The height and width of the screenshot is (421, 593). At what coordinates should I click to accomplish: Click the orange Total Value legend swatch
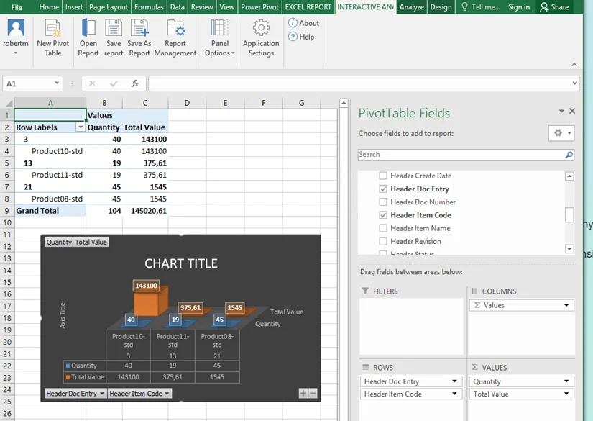[x=68, y=377]
